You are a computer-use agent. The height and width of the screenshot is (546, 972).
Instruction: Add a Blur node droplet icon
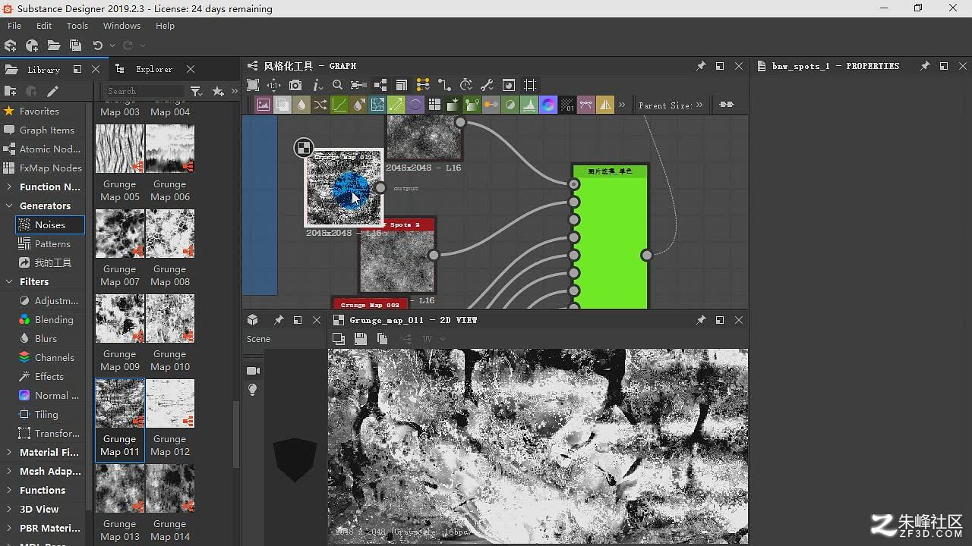point(301,105)
